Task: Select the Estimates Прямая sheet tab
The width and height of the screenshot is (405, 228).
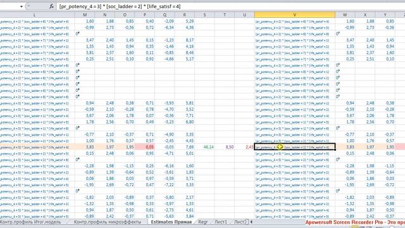Action: (171, 222)
